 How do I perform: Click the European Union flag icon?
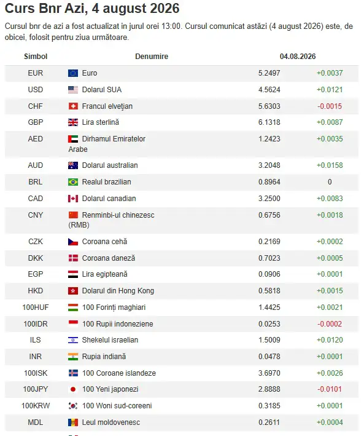pos(73,73)
